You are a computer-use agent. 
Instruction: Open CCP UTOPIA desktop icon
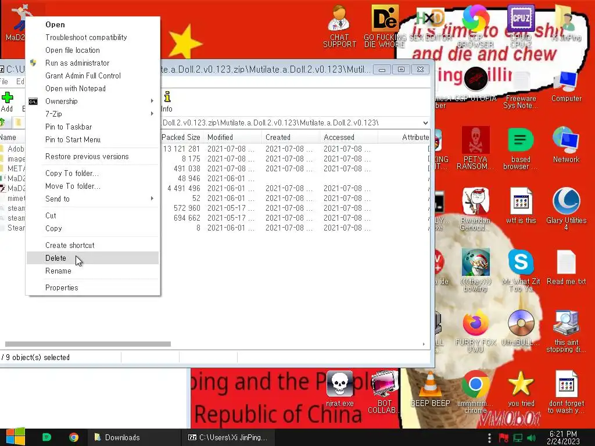[475, 85]
